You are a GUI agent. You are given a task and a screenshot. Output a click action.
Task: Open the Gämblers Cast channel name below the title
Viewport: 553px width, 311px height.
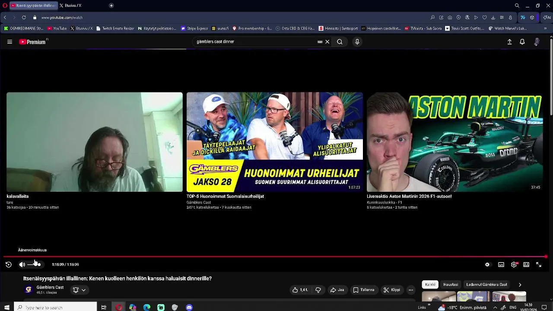click(x=50, y=287)
